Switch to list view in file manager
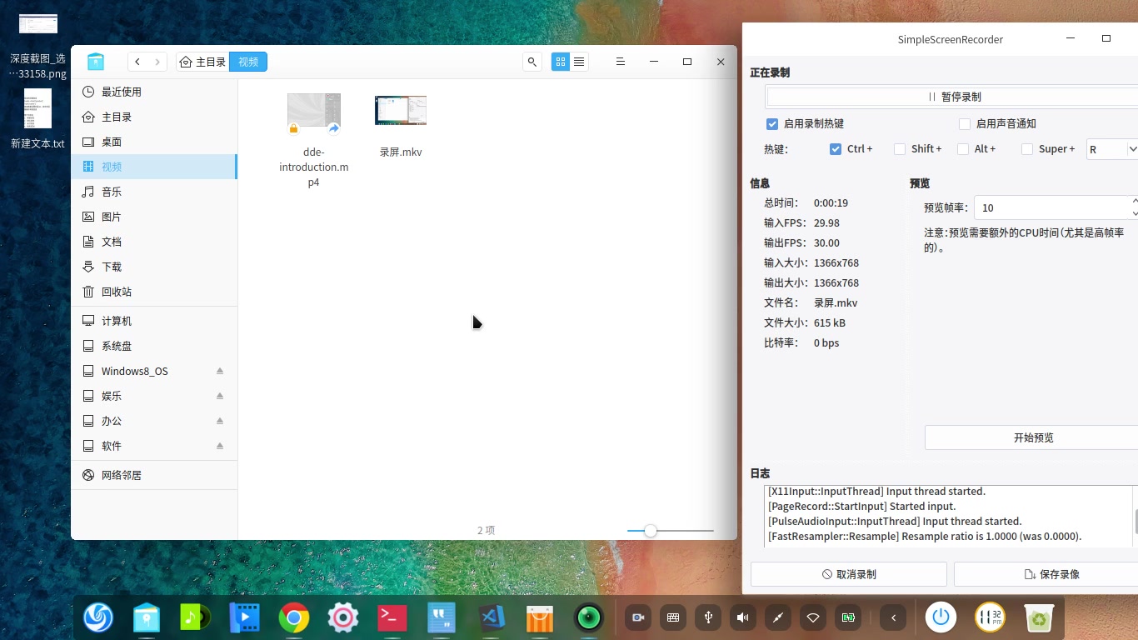This screenshot has width=1138, height=640. tap(579, 62)
